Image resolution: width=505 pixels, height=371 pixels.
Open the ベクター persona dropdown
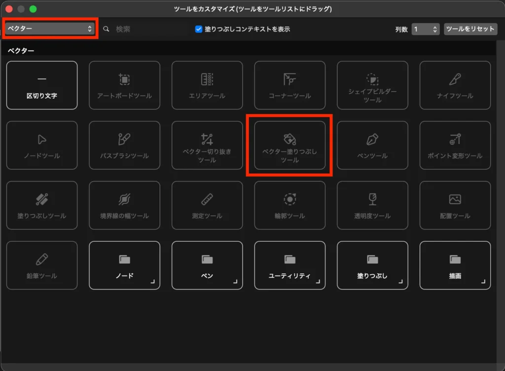(x=48, y=29)
